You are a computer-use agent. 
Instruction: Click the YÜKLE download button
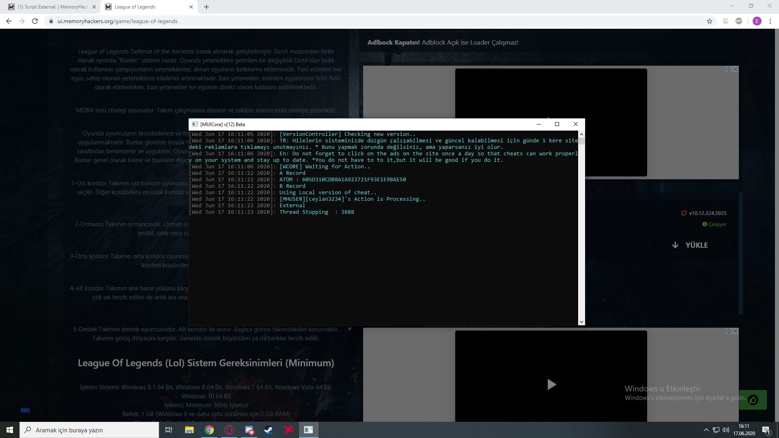[x=690, y=245]
